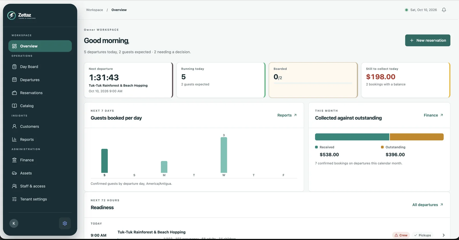Viewport: 459px width, 240px height.
Task: Click the Staff & access people icon
Action: (14, 186)
